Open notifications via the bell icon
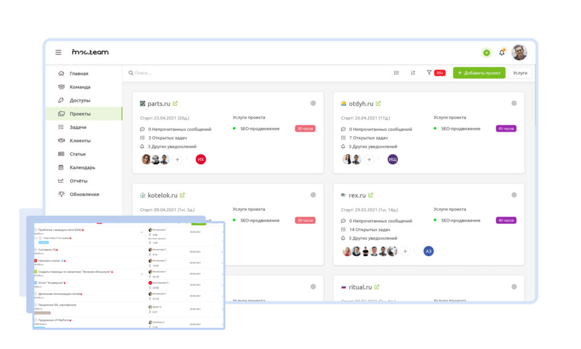The height and width of the screenshot is (349, 581). pyautogui.click(x=502, y=52)
